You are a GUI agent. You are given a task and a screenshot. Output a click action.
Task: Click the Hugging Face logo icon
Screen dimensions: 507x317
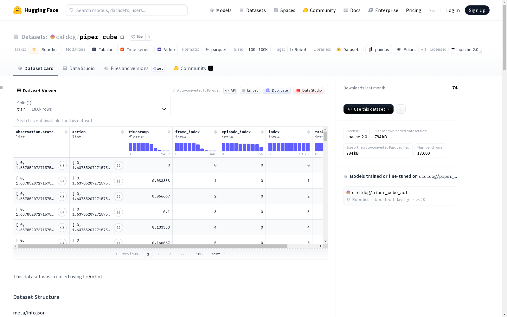click(17, 10)
